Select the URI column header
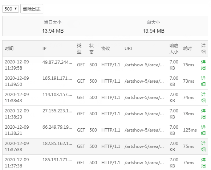The image size is (211, 170). point(128,49)
